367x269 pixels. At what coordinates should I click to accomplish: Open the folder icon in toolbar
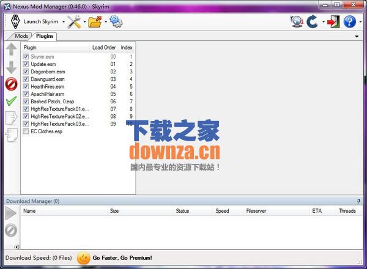[95, 22]
